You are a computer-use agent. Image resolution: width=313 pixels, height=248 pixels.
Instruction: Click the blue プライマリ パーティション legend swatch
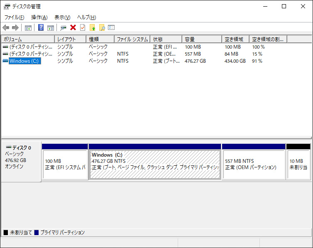tap(37, 233)
